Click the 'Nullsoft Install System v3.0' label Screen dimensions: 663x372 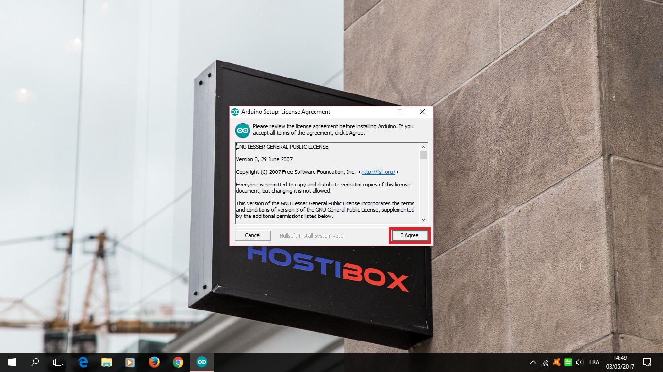[311, 236]
